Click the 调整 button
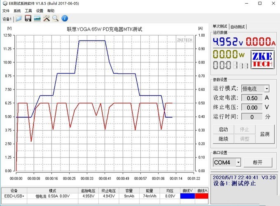This screenshot has width=280, height=206. coord(245,139)
